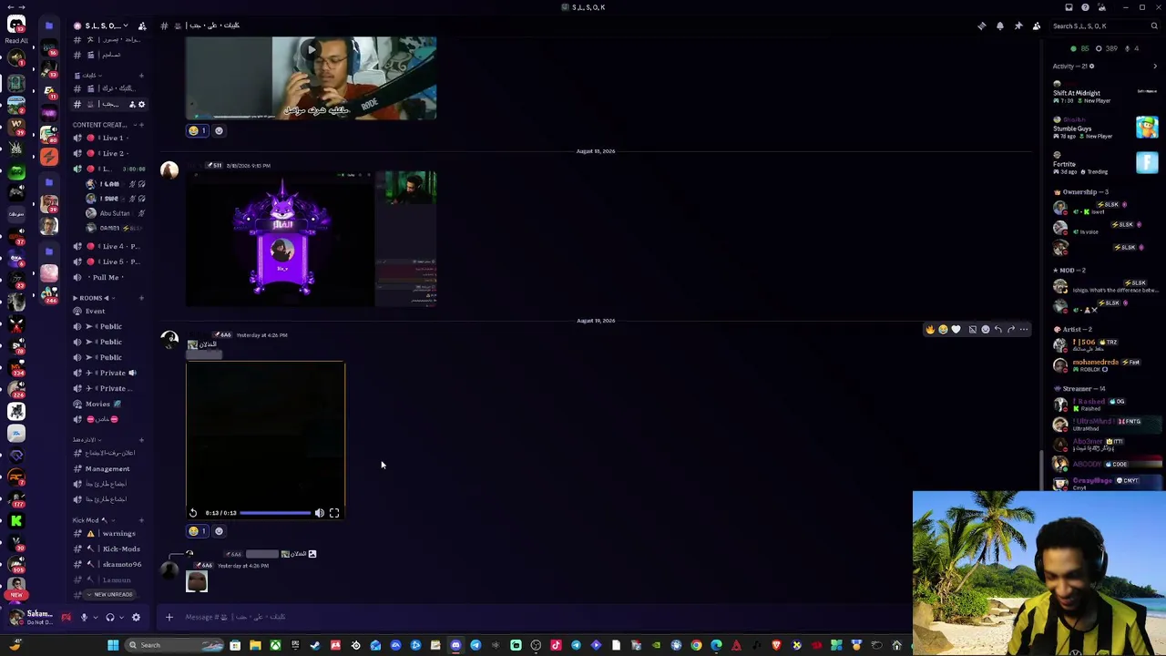The image size is (1166, 656).
Task: Join the Live 5 voice channel
Action: pyautogui.click(x=109, y=261)
